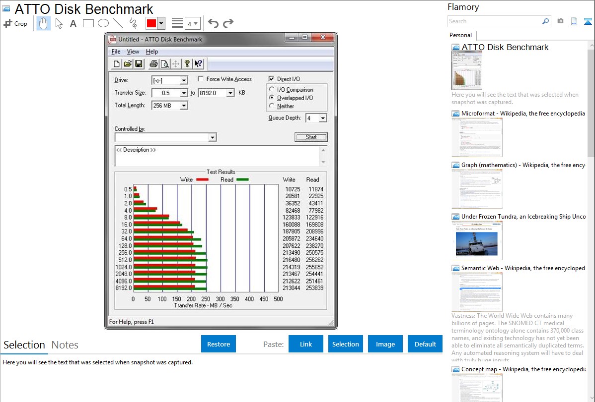The image size is (595, 402).
Task: Click the context help arrow icon
Action: tap(198, 63)
